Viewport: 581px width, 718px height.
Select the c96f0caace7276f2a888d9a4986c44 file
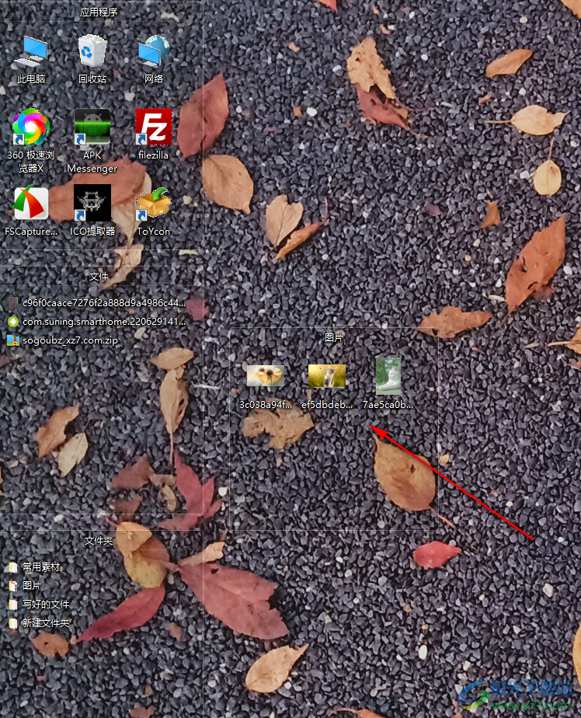pos(96,302)
